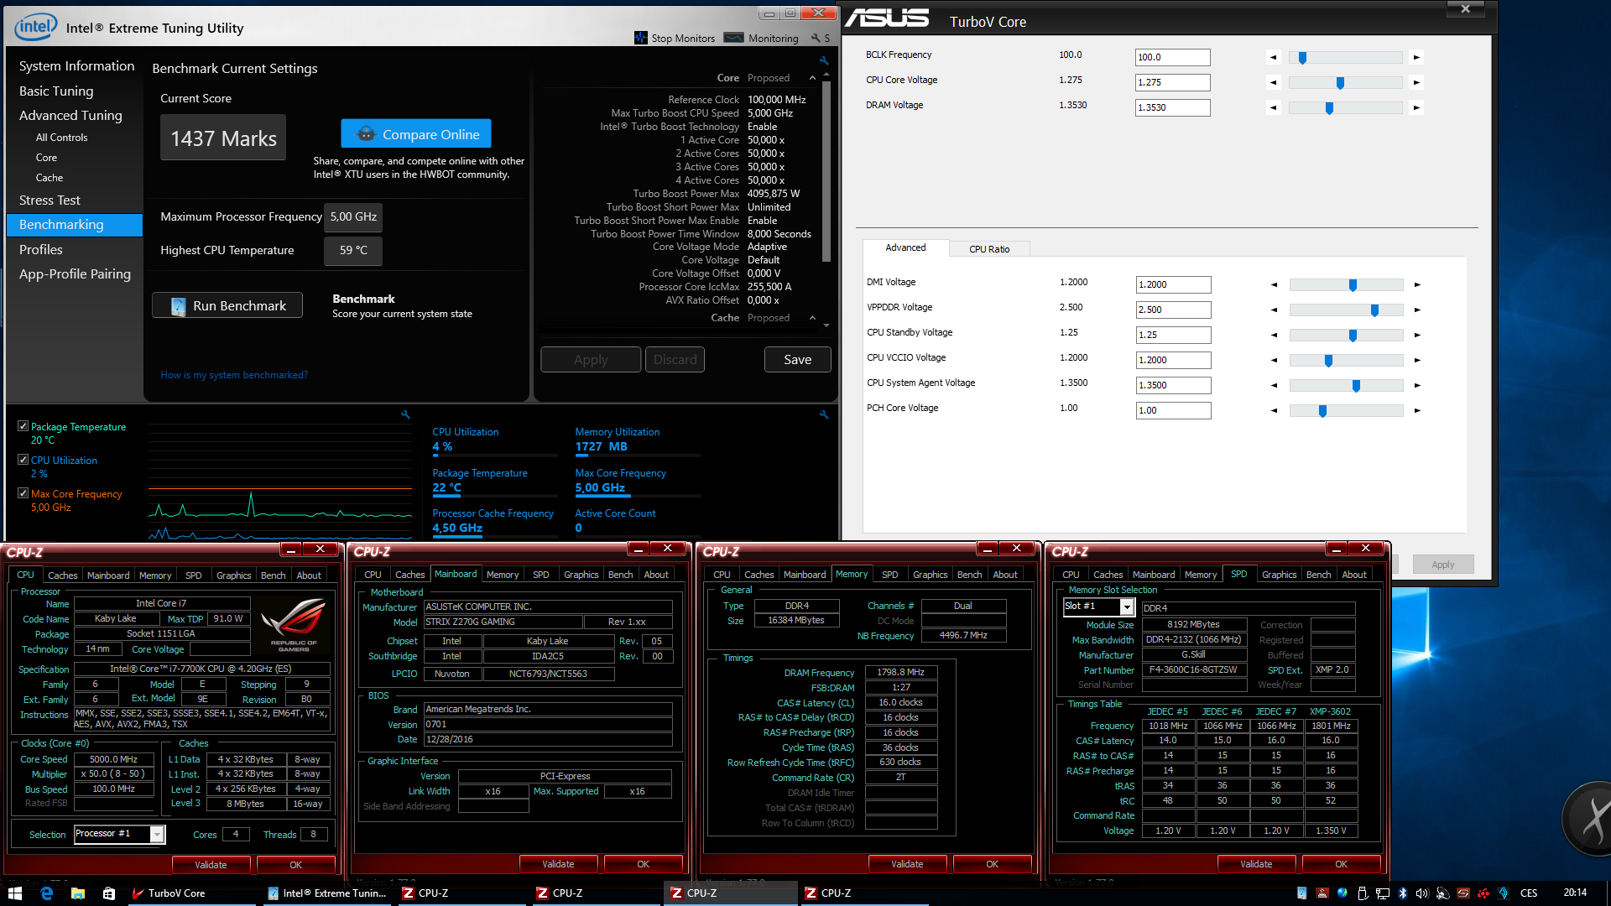
Task: Open the Processor #1 selection dropdown
Action: click(157, 834)
